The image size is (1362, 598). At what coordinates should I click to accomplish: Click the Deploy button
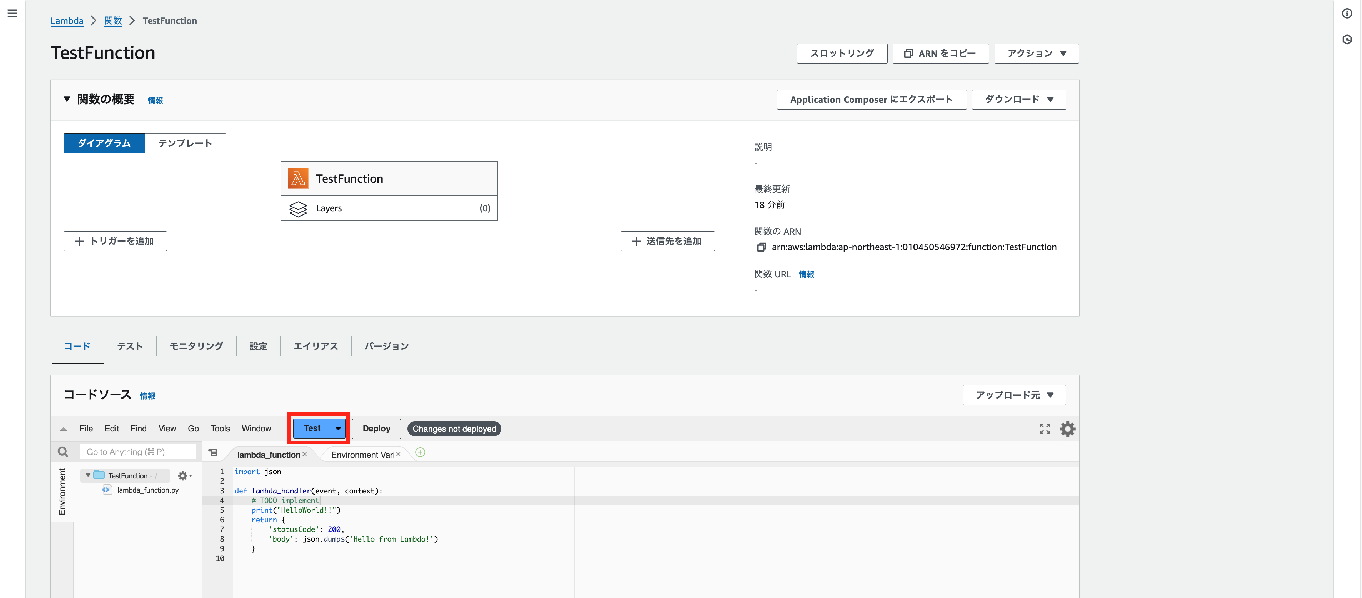(376, 429)
